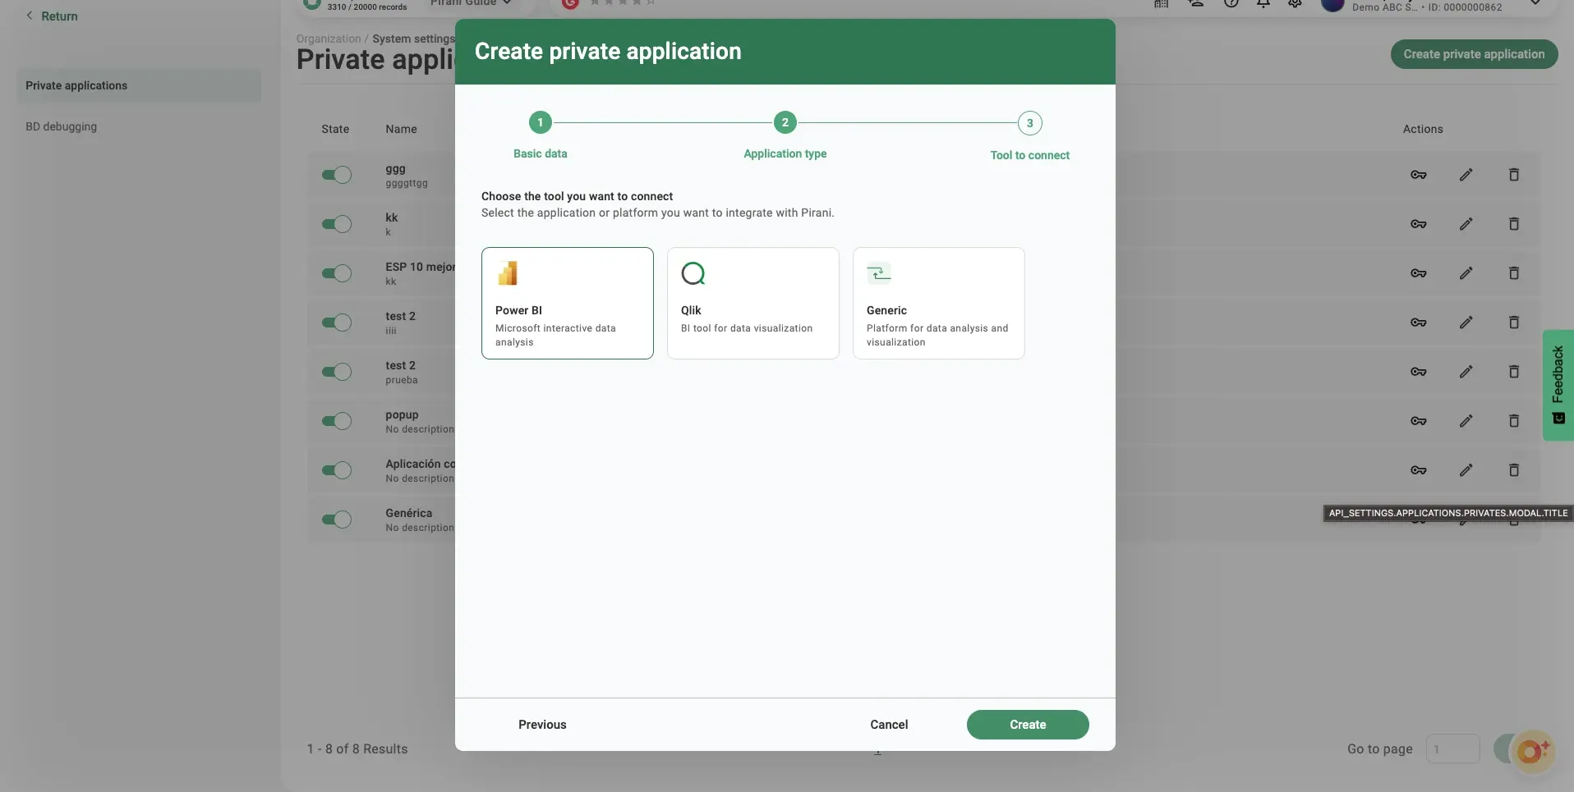Expand the Pirani Guide dropdown

pyautogui.click(x=471, y=3)
